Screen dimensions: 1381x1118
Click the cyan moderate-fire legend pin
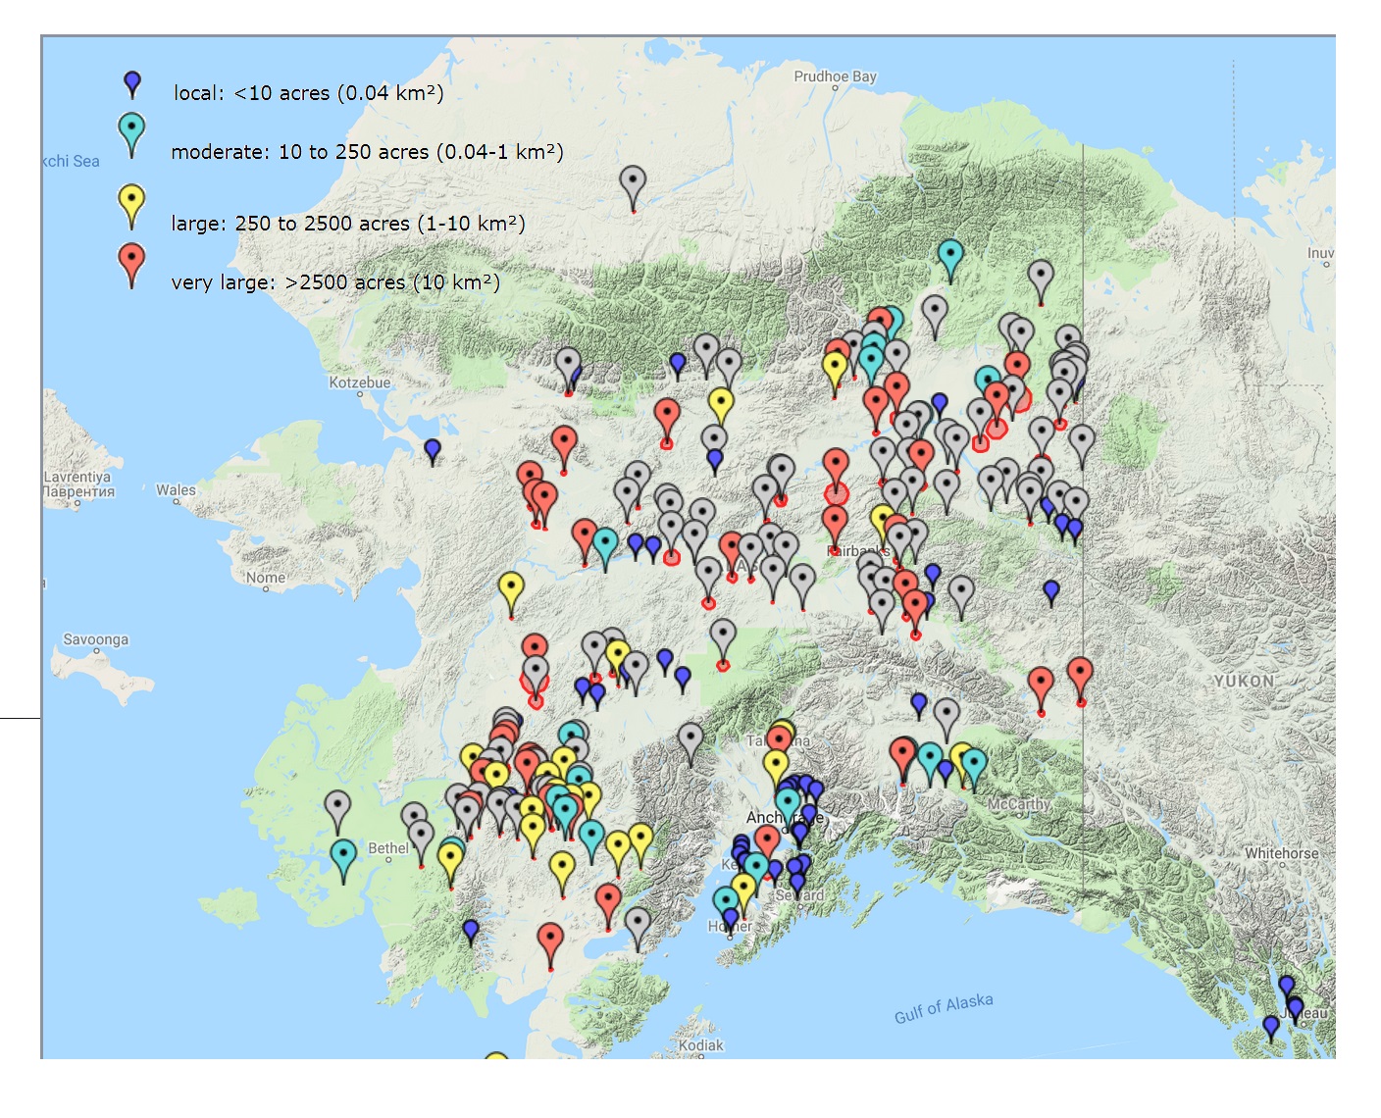tap(131, 135)
